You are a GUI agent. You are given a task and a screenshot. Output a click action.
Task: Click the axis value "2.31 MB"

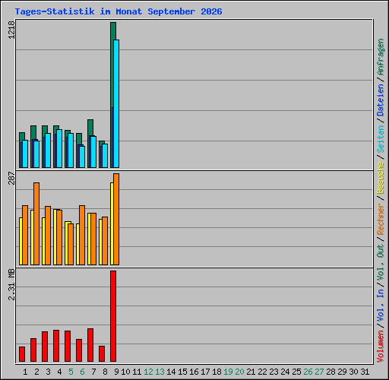[x=11, y=284]
